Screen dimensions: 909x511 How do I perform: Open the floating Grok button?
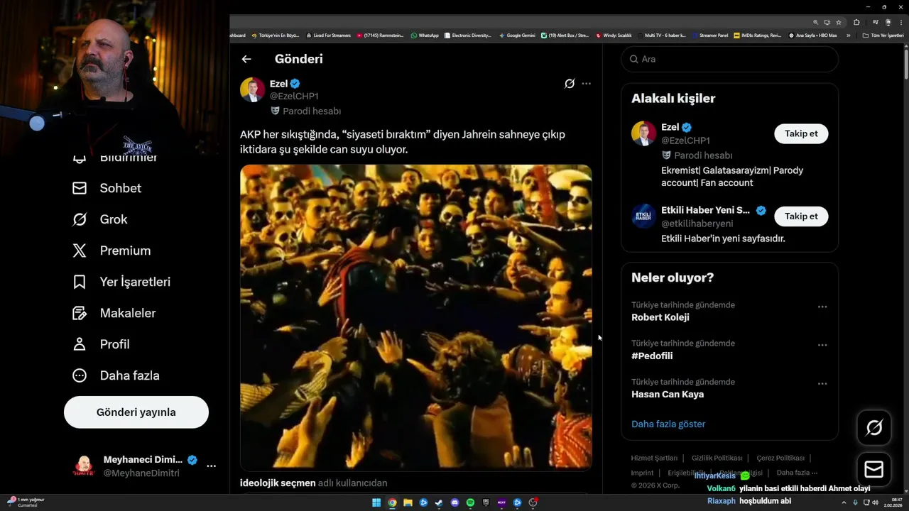pyautogui.click(x=874, y=427)
